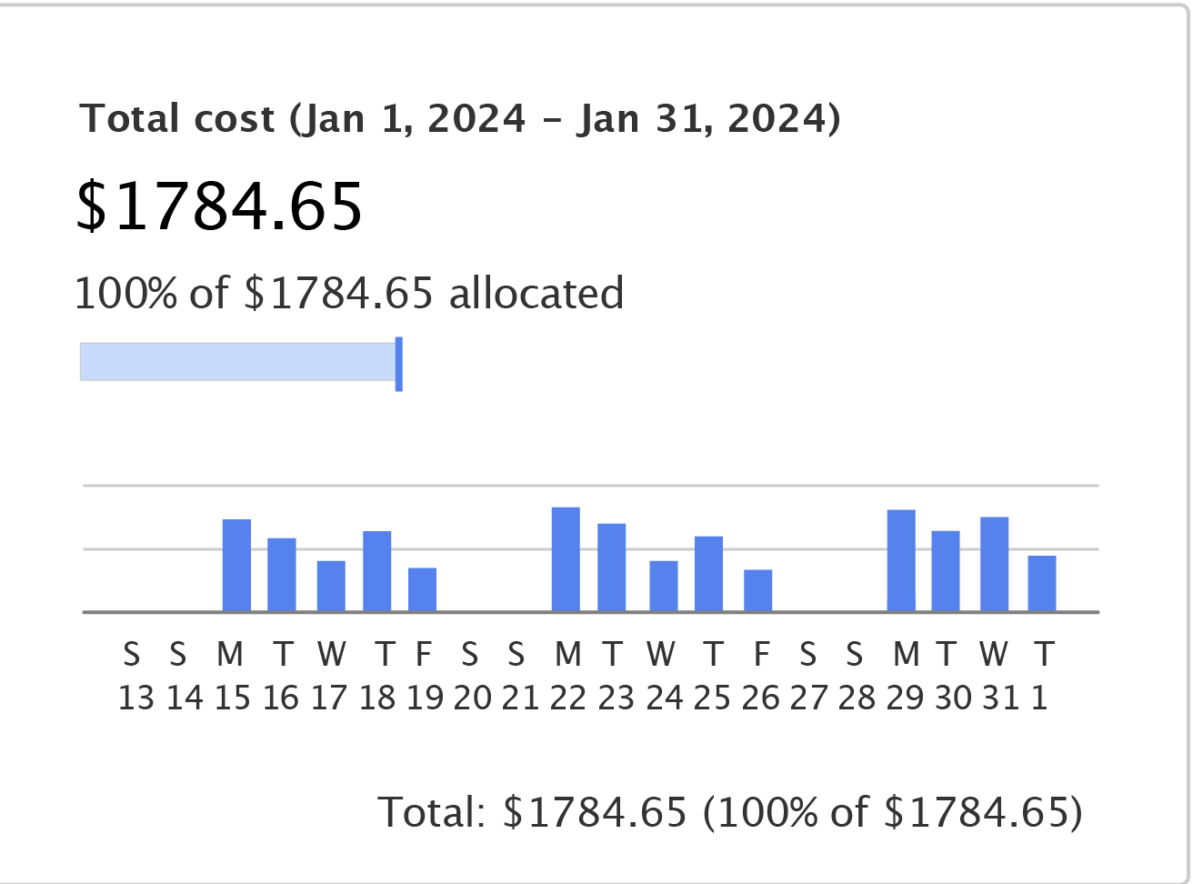Image resolution: width=1193 pixels, height=884 pixels.
Task: Click the bar for Tuesday 16
Action: tap(282, 575)
